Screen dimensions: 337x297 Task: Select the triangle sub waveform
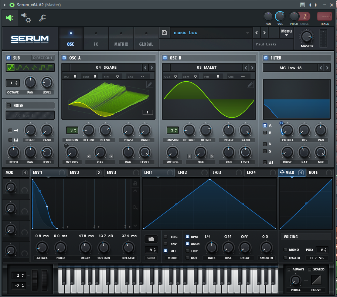[26, 68]
